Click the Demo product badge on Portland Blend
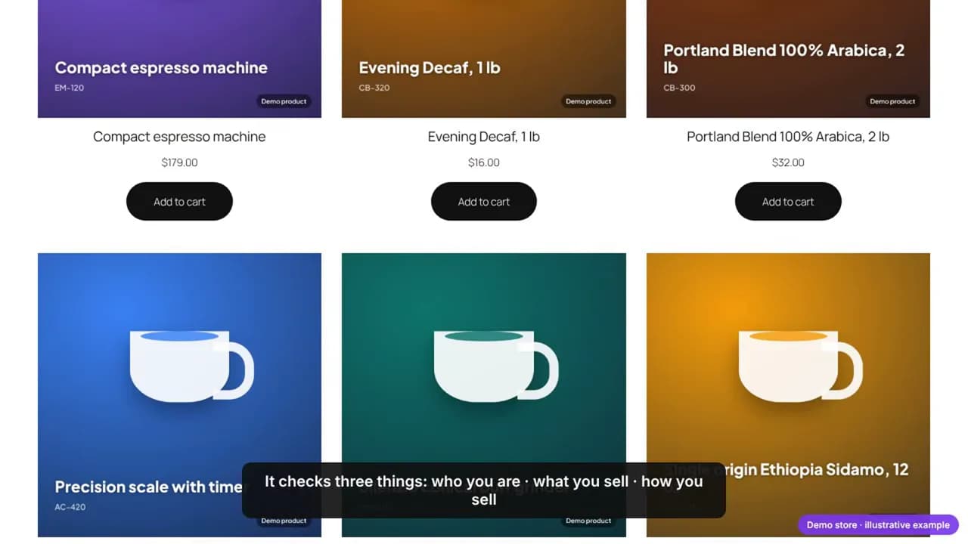968x544 pixels. [892, 101]
